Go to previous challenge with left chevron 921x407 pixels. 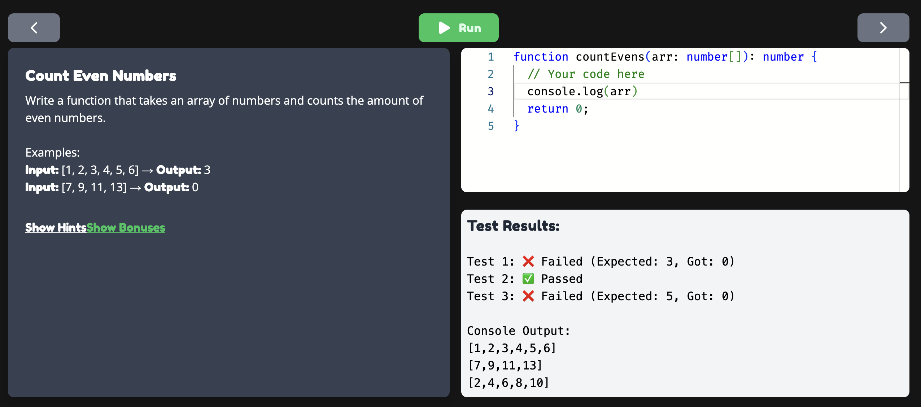(34, 28)
